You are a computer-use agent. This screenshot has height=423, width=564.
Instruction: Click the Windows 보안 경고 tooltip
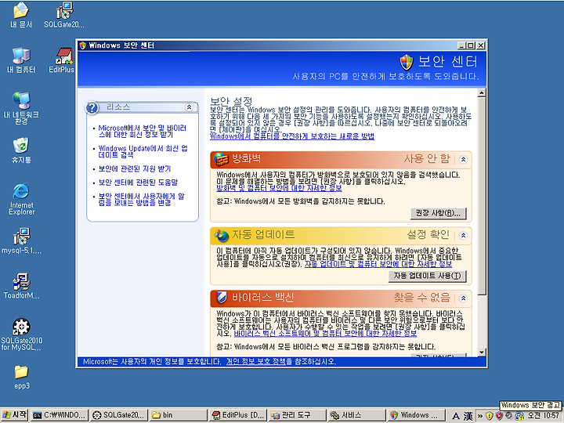coord(530,405)
